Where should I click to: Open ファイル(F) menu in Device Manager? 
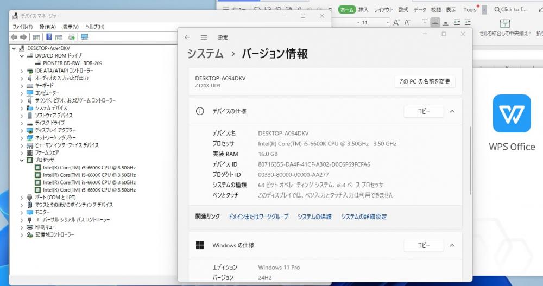pos(22,27)
